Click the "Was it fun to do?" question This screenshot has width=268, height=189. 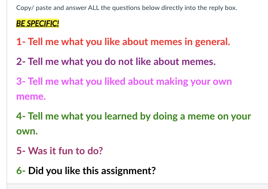click(x=65, y=151)
